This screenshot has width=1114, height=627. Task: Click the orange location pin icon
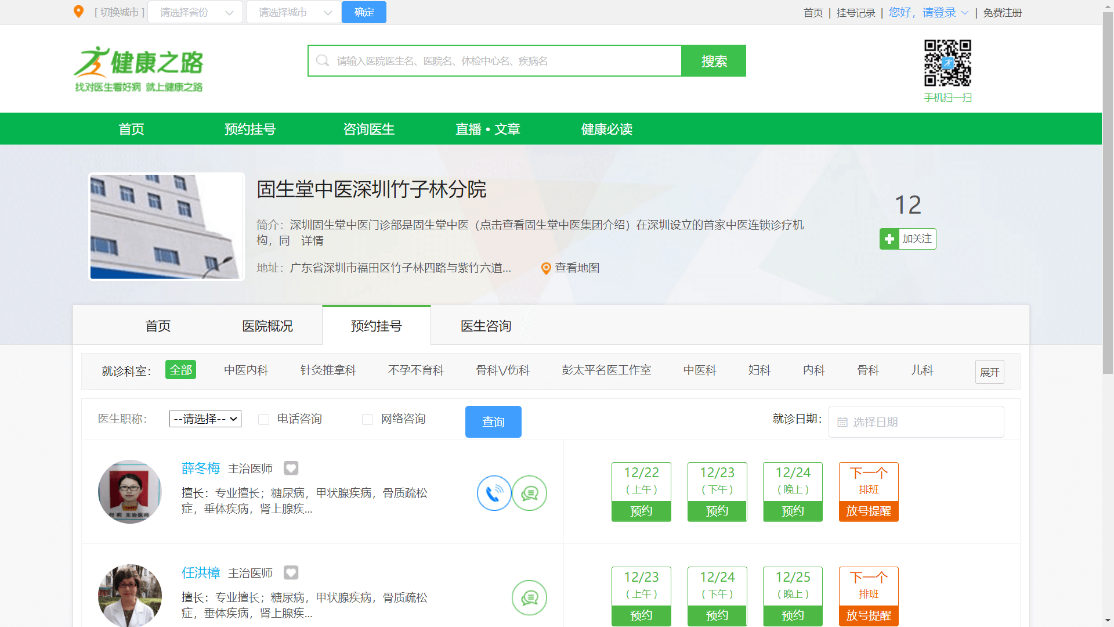coord(78,12)
